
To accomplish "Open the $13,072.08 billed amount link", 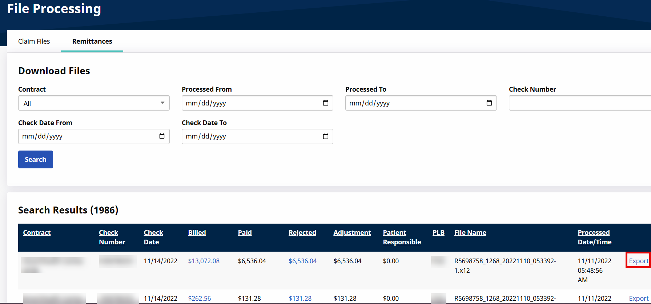I will [204, 261].
